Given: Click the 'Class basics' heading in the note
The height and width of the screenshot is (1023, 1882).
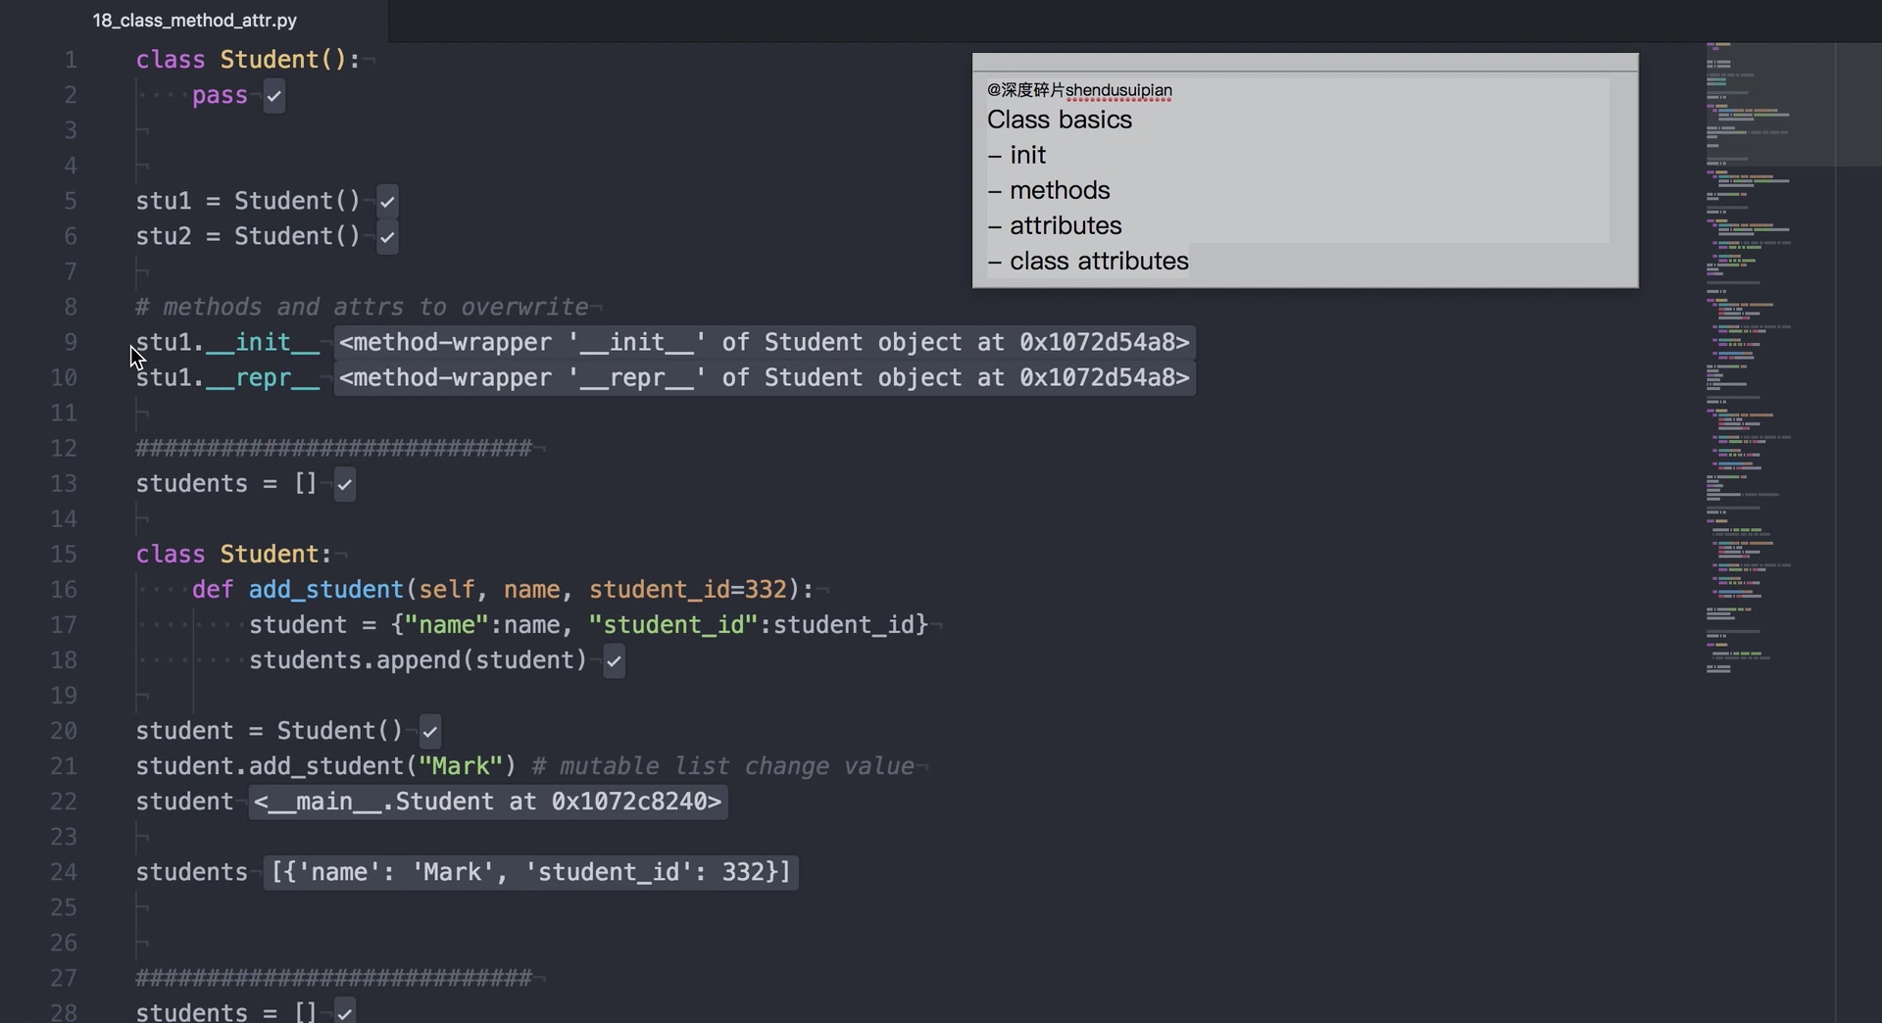Looking at the screenshot, I should (x=1059, y=121).
